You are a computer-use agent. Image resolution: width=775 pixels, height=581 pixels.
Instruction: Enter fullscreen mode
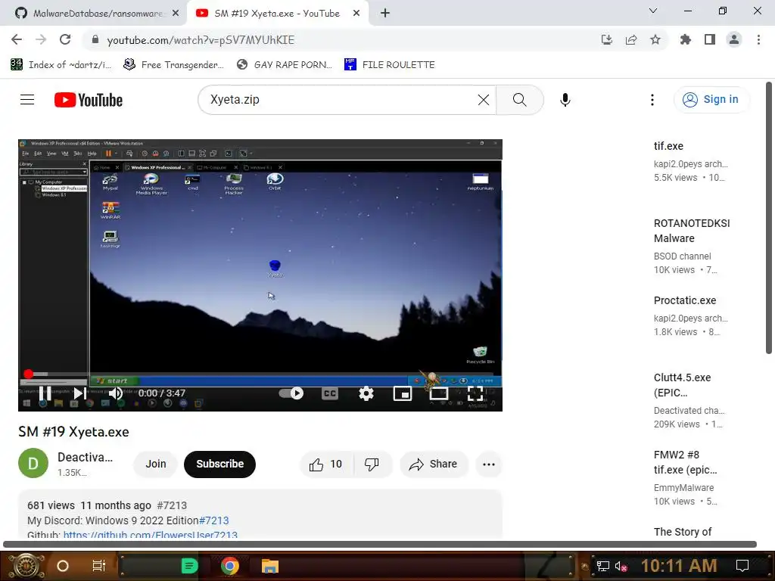(x=475, y=393)
